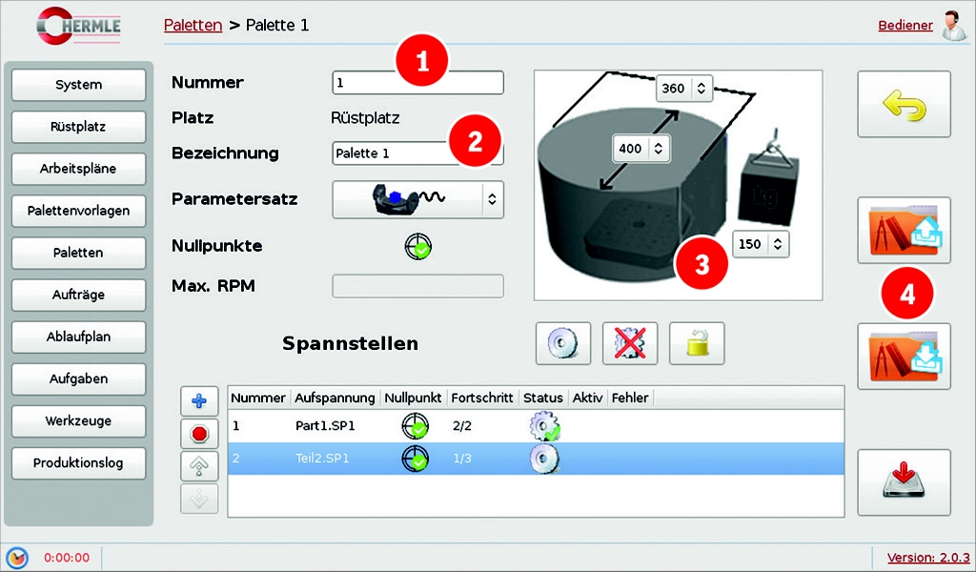
Task: Click Nullpunkt icon in Part1.SP1 row
Action: pyautogui.click(x=416, y=426)
